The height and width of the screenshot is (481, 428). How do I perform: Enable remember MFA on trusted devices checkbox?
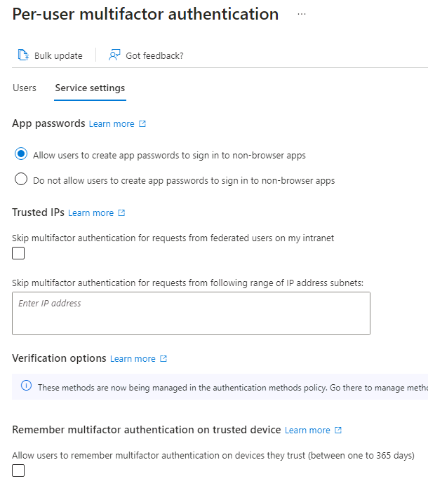tap(18, 470)
